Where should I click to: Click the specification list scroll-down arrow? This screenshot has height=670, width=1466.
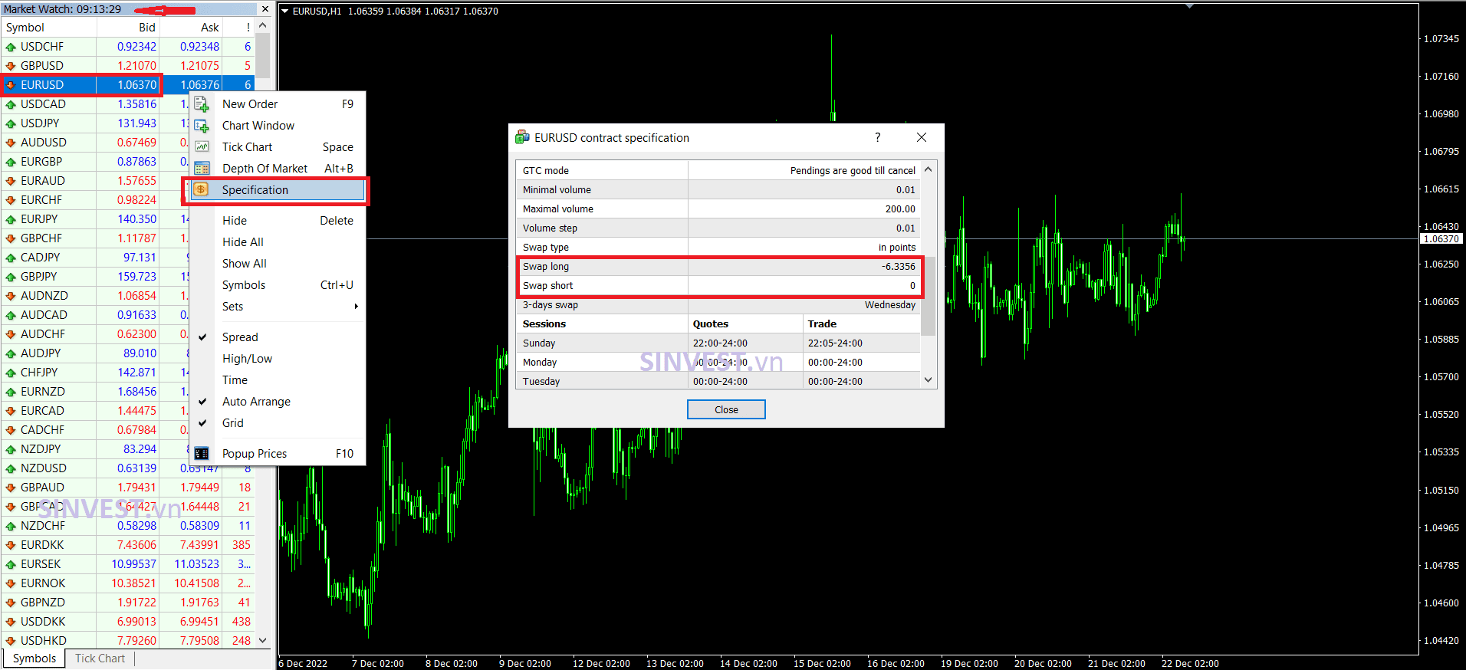tap(928, 380)
